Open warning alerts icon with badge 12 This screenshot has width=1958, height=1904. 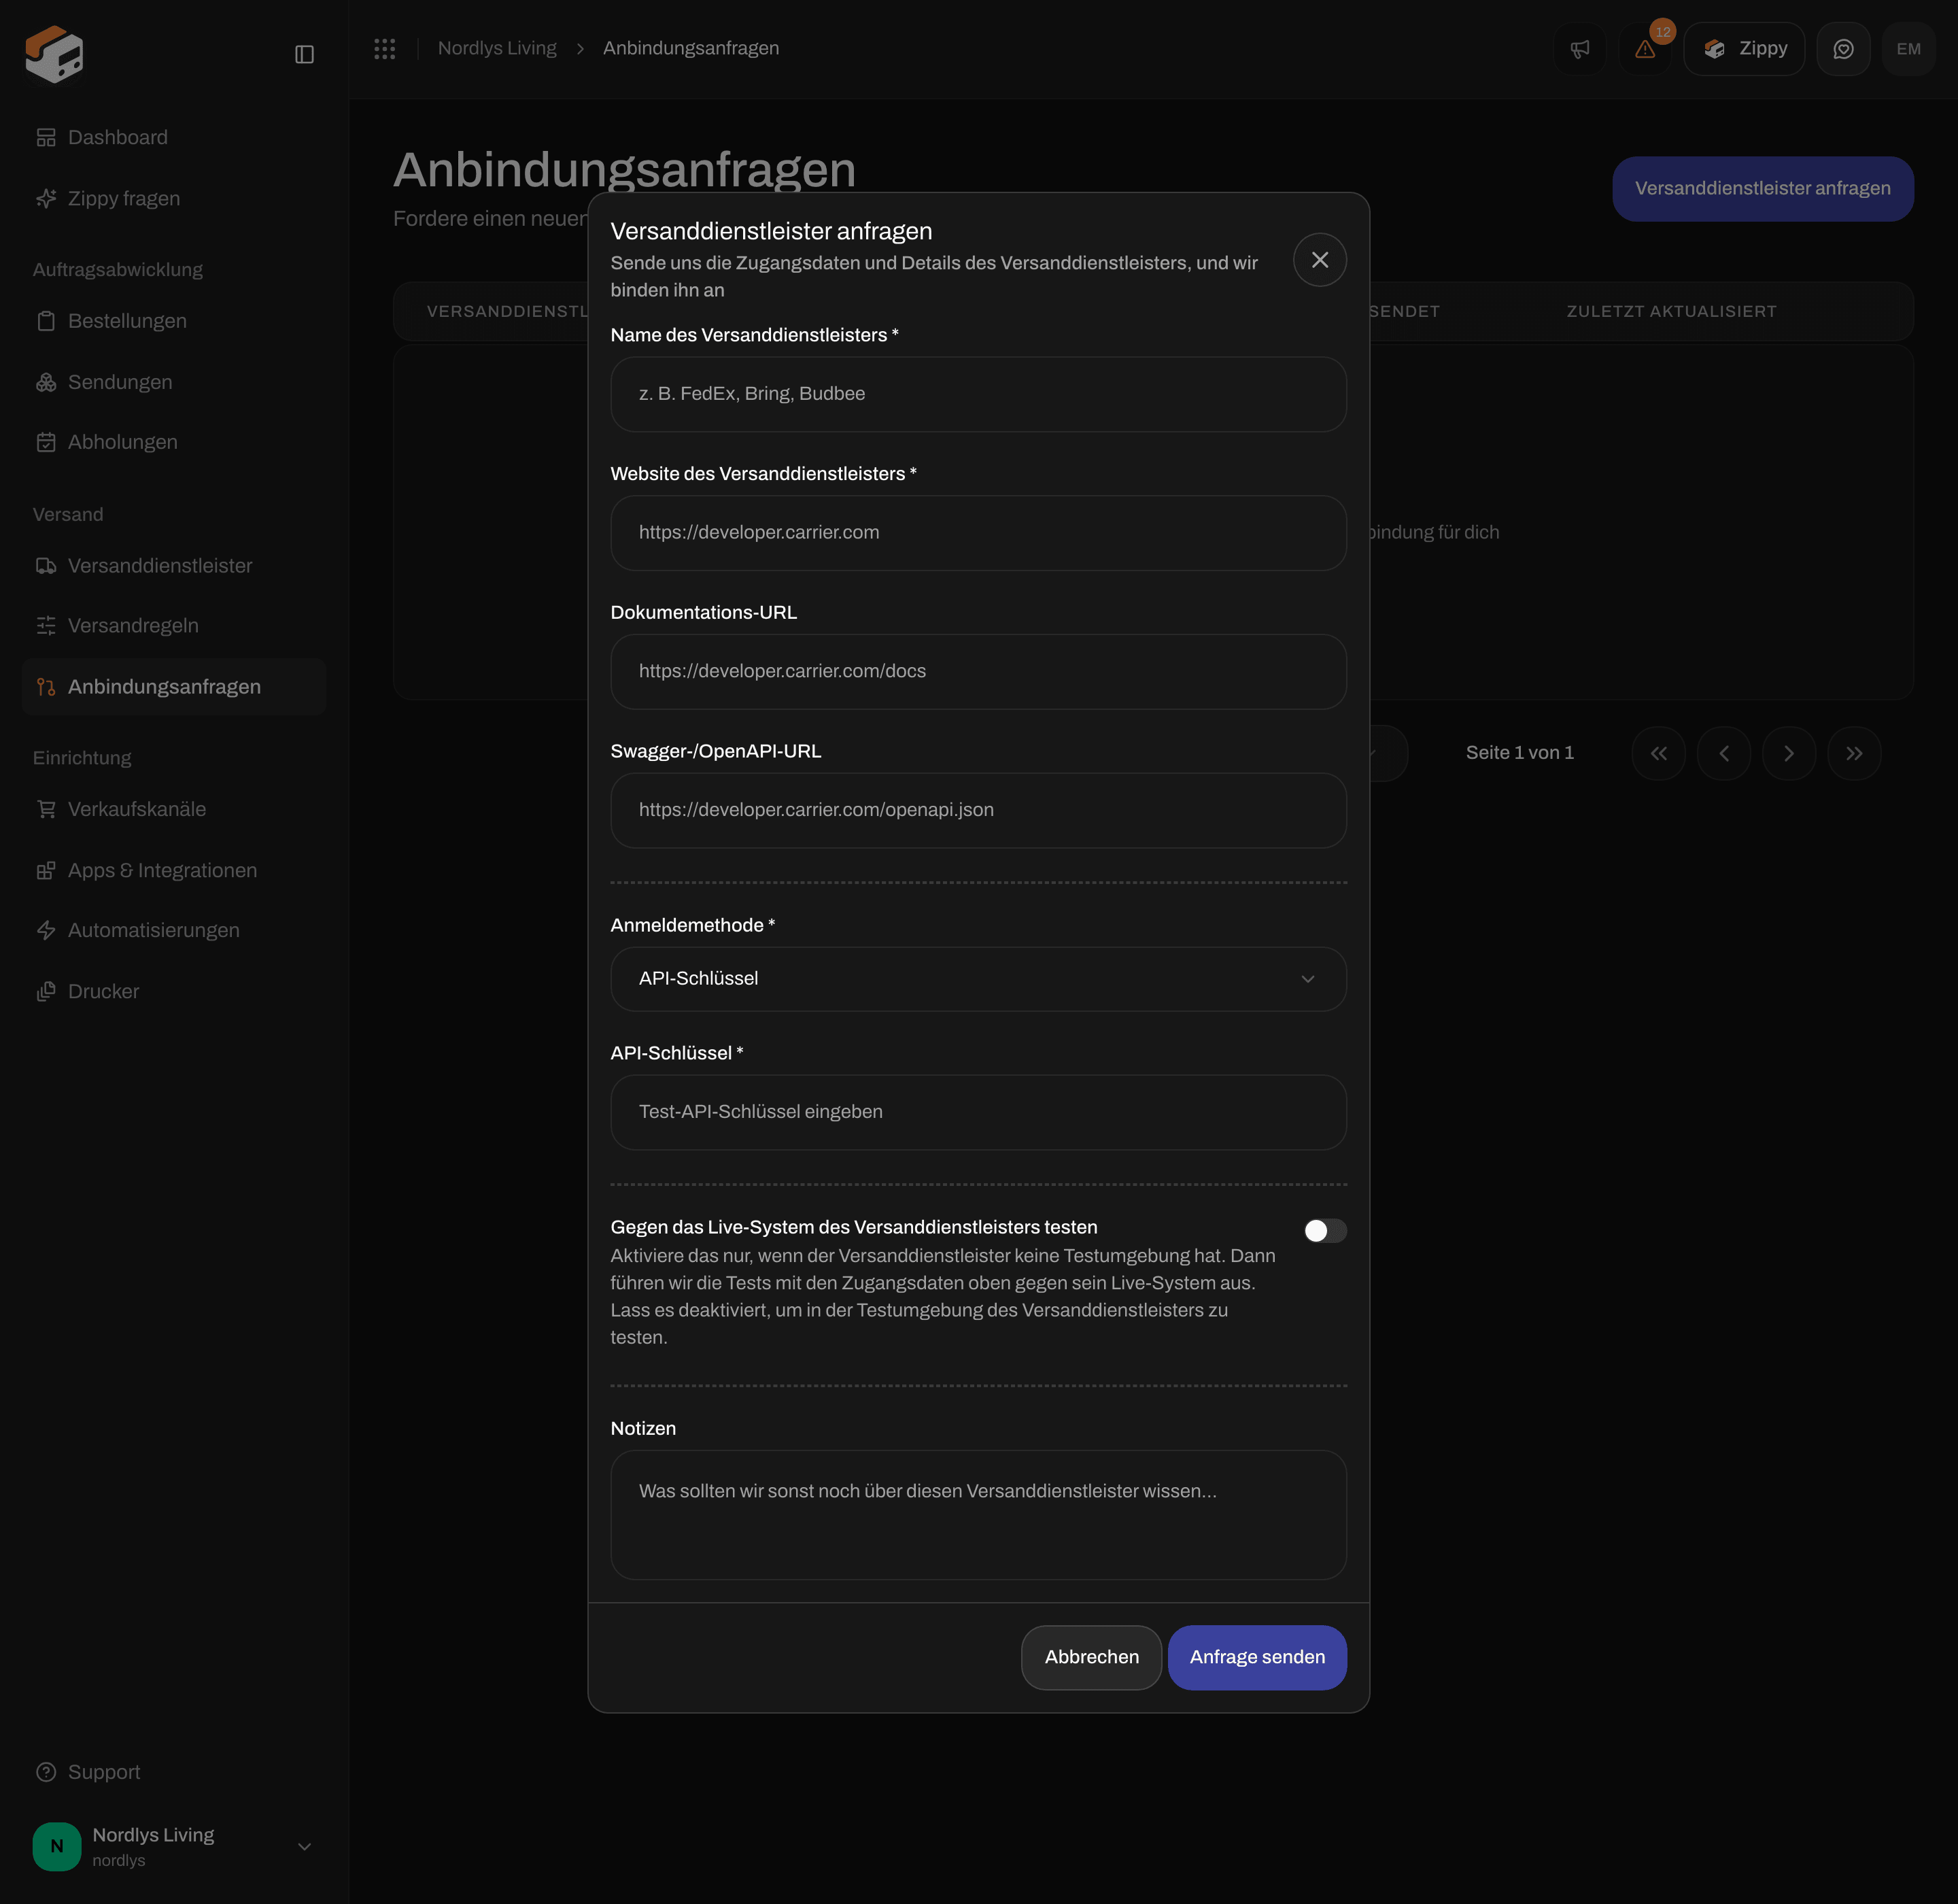(1645, 49)
